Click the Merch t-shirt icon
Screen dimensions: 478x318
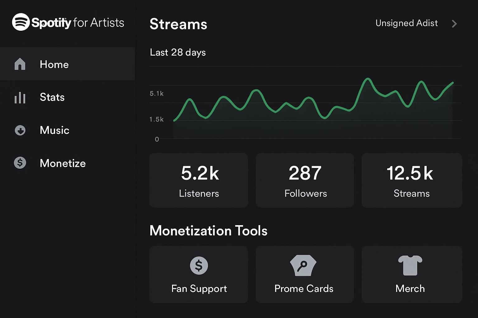pyautogui.click(x=410, y=266)
